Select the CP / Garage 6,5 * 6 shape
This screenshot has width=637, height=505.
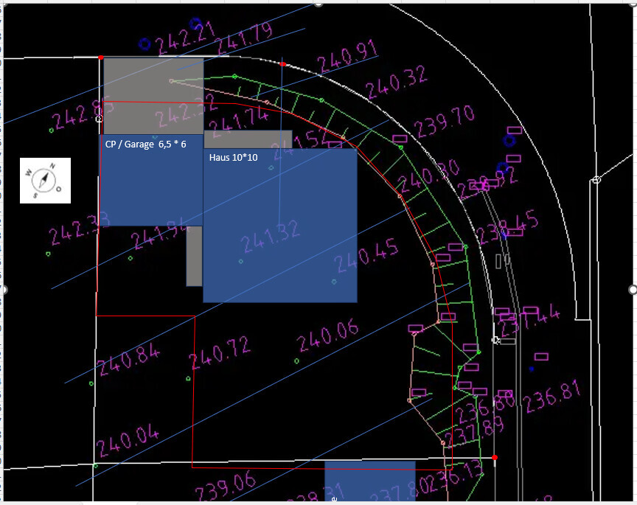click(150, 184)
